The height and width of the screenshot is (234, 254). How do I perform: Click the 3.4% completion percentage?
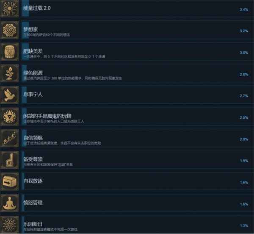[244, 10]
